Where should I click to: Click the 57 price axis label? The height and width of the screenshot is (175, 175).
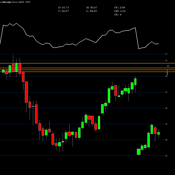pos(166,54)
